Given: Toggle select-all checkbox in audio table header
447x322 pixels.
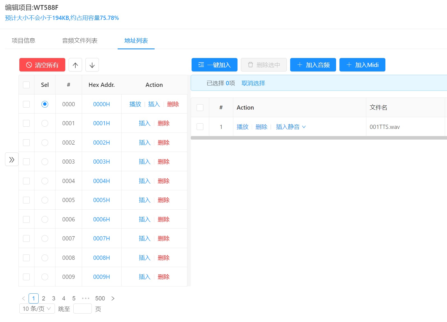Looking at the screenshot, I should [x=200, y=108].
